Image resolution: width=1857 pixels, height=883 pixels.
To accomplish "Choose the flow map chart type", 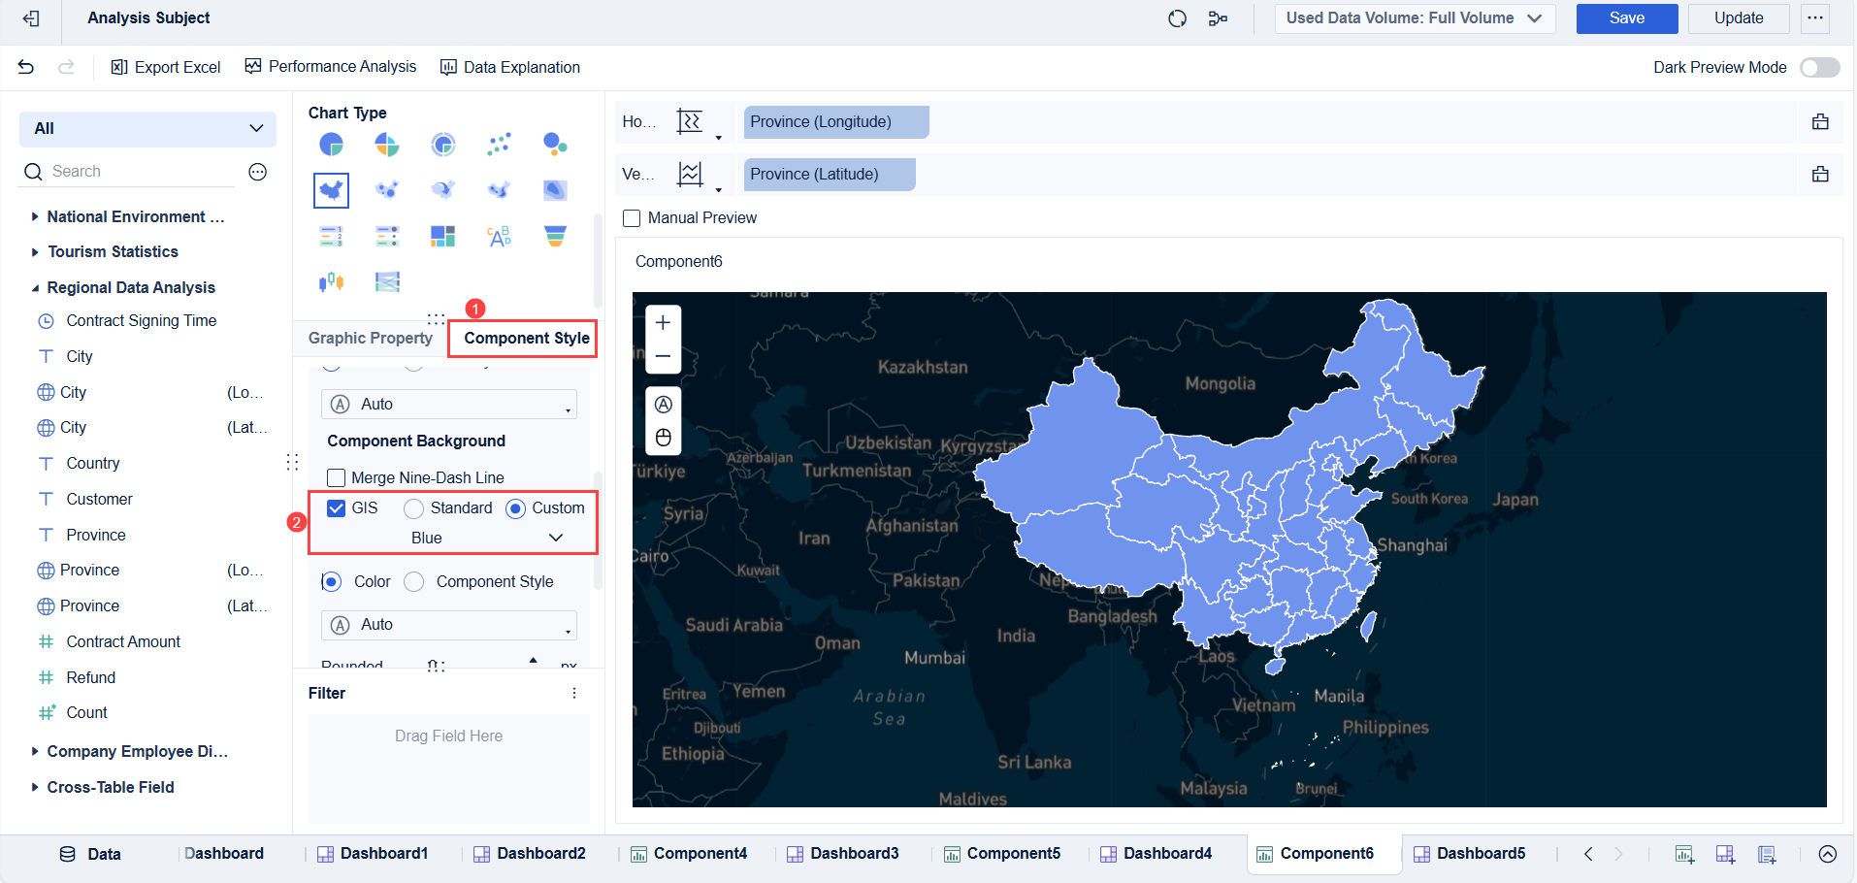I will click(x=443, y=190).
